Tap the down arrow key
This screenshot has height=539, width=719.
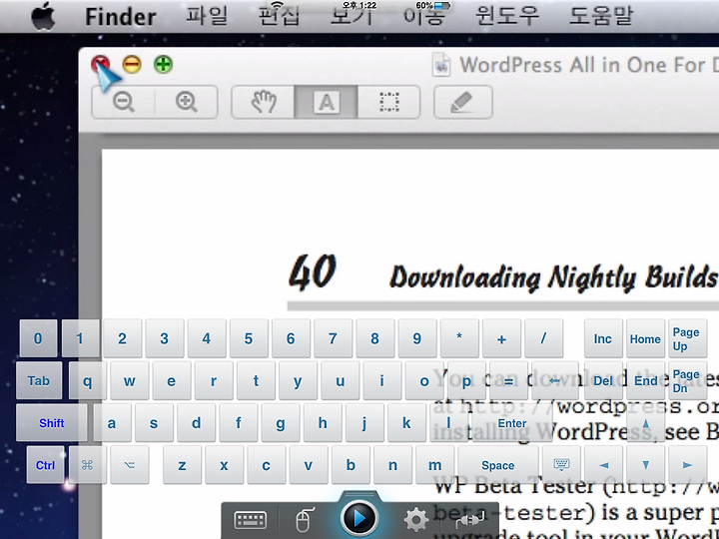tap(646, 465)
